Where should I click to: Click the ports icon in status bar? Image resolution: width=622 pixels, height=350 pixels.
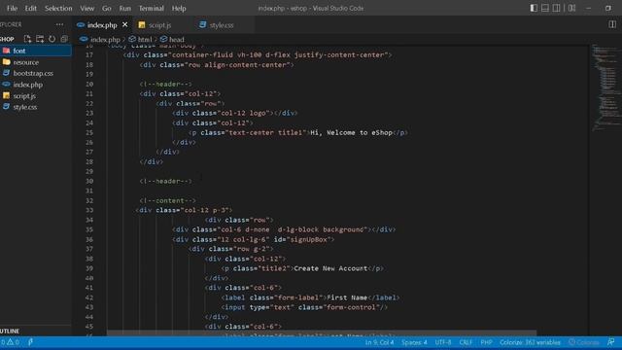30,342
